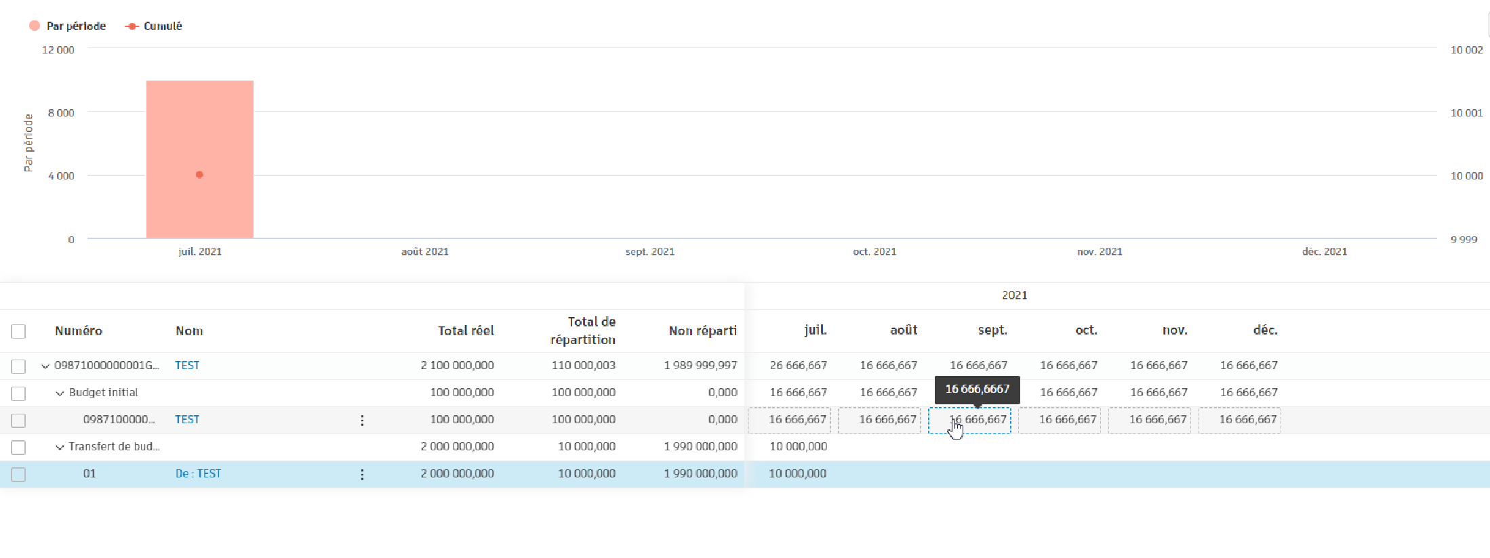This screenshot has width=1490, height=558.
Task: Click the 10 000,000 juil. value in the Transfert row
Action: 799,447
